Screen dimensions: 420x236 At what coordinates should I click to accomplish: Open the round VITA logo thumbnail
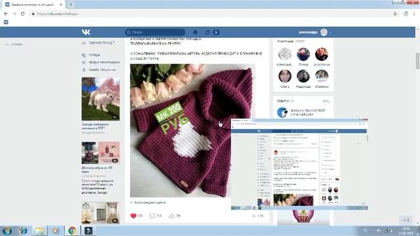pyautogui.click(x=303, y=216)
